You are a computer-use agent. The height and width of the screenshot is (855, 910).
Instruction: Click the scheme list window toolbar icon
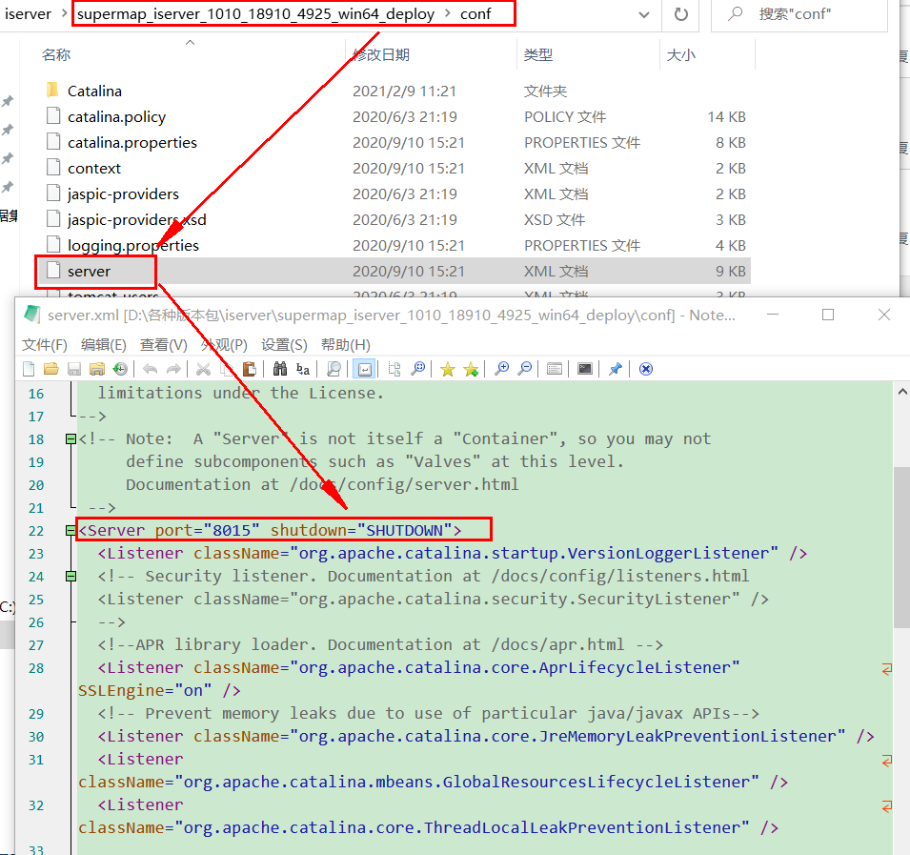coord(555,369)
